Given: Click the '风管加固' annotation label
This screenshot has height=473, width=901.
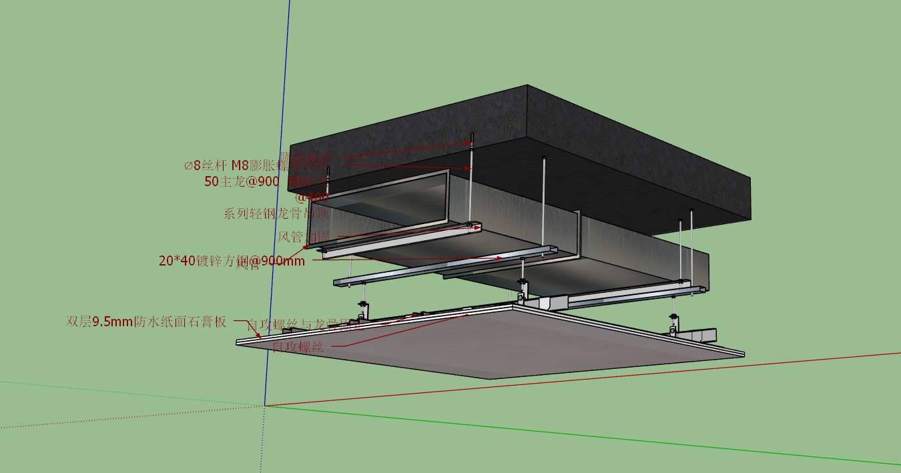Looking at the screenshot, I should 304,236.
